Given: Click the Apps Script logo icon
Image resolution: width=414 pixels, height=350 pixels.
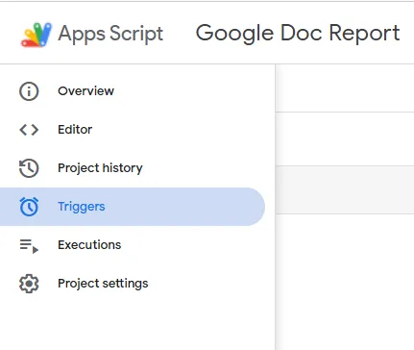Looking at the screenshot, I should [37, 35].
